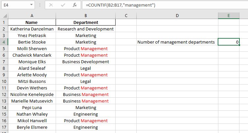
Task: Select the cell Molli Sherwen
Action: click(32, 48)
